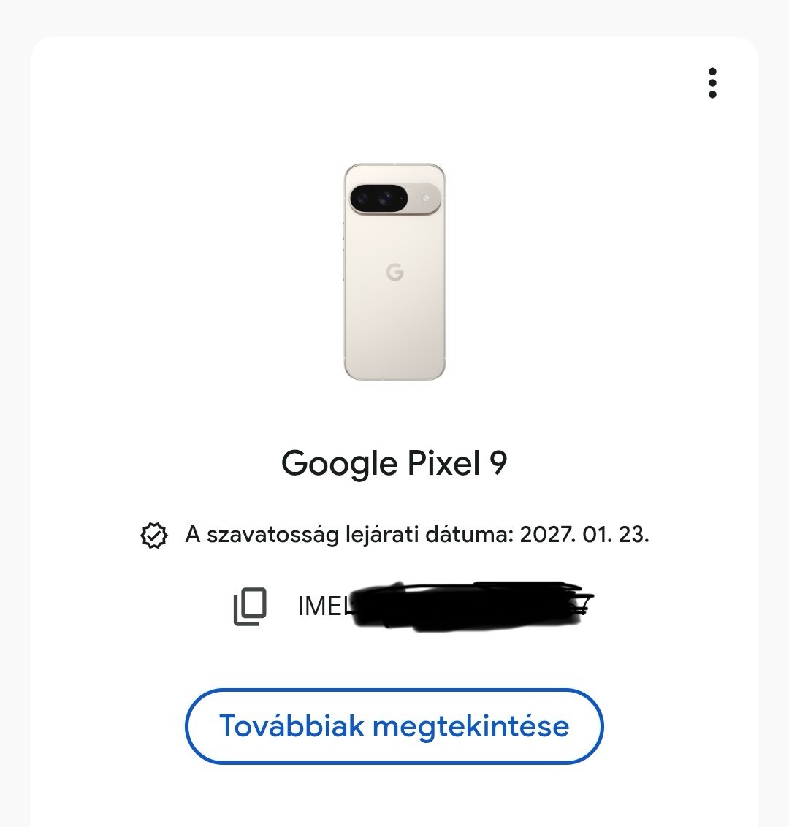Copy the IMEI with the copy icon

250,606
